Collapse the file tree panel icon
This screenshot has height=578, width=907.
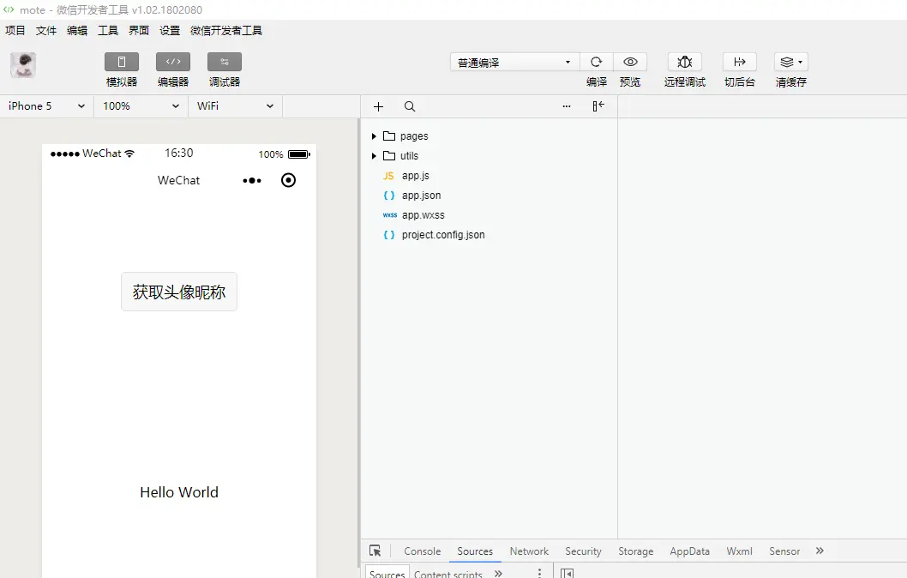[598, 105]
